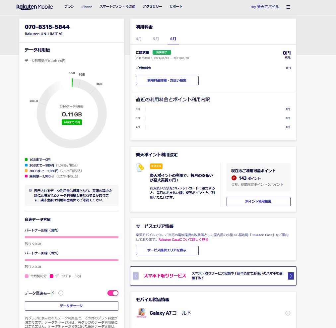
Task: Click info icon next to データ高速モード
Action: [x=61, y=293]
